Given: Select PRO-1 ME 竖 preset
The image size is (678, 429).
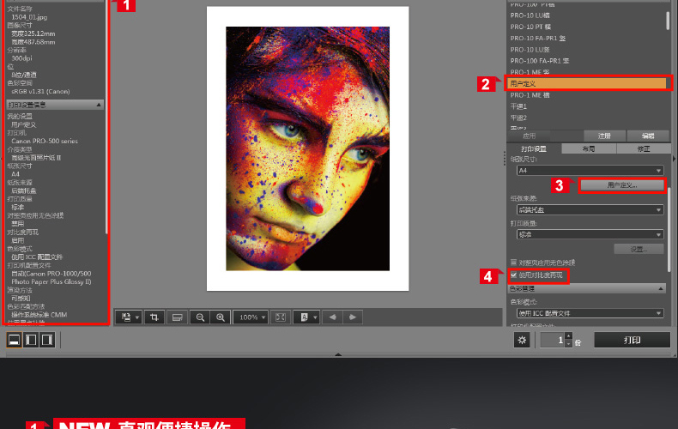Looking at the screenshot, I should click(530, 72).
